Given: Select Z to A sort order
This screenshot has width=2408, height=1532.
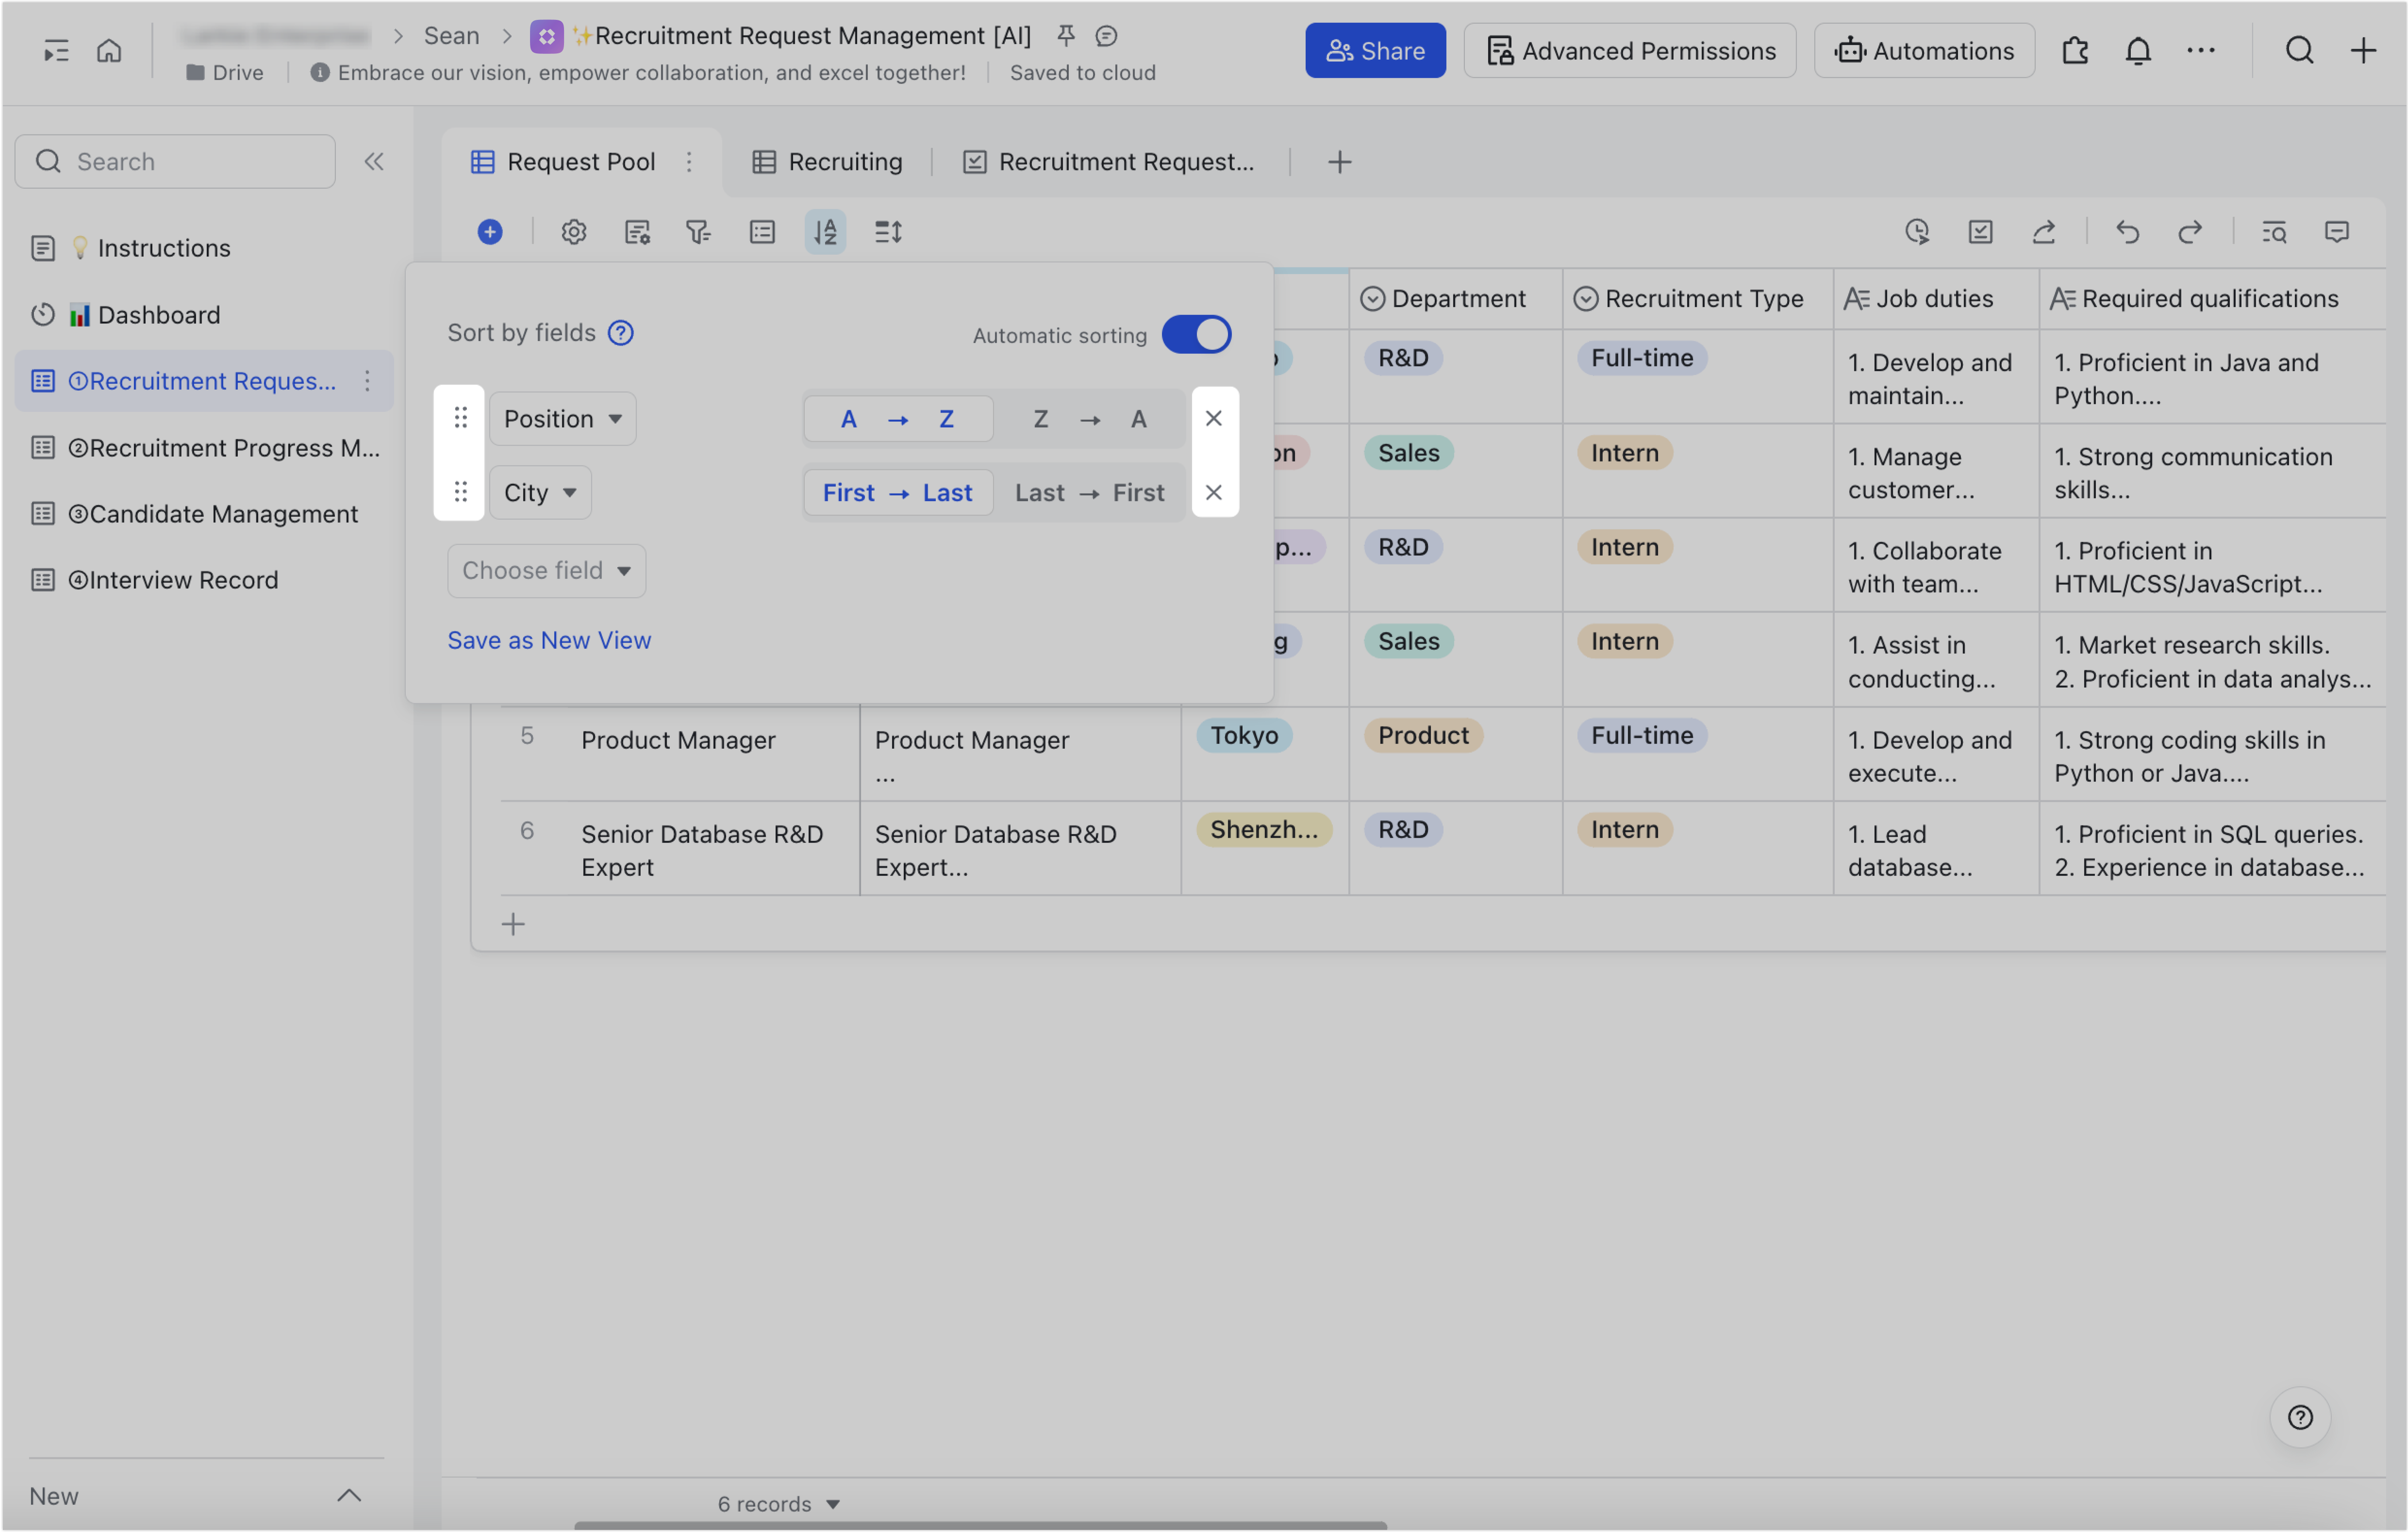Looking at the screenshot, I should 1089,419.
